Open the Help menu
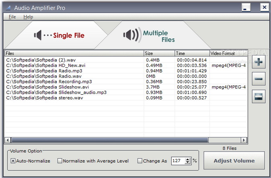Screen dimensions: 271x178 28,17
